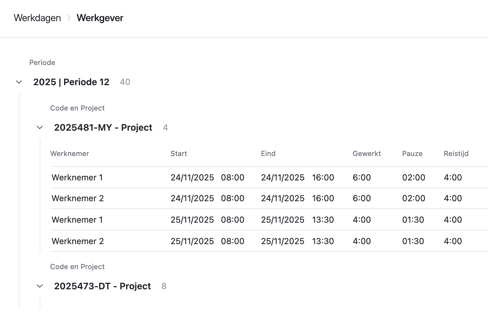The image size is (488, 314).
Task: Click the breadcrumb separator arrow icon
Action: click(69, 18)
